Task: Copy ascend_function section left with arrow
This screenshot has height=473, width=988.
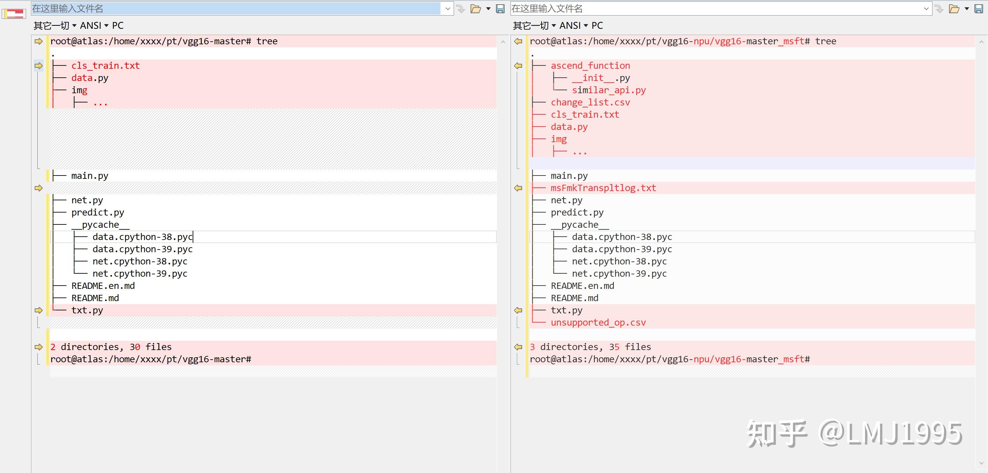Action: [x=518, y=65]
